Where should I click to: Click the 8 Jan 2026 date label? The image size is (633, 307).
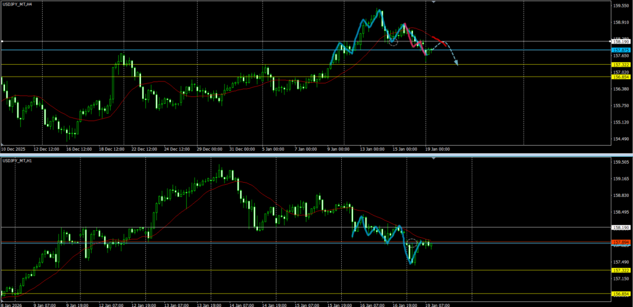(12, 304)
